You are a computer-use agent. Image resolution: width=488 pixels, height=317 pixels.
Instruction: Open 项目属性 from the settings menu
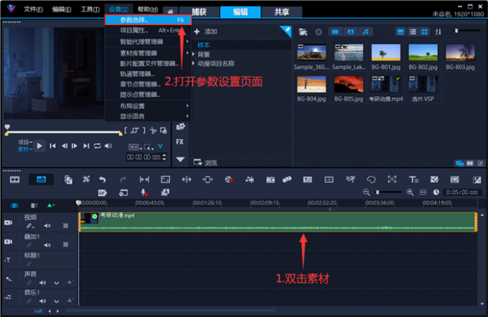(148, 30)
